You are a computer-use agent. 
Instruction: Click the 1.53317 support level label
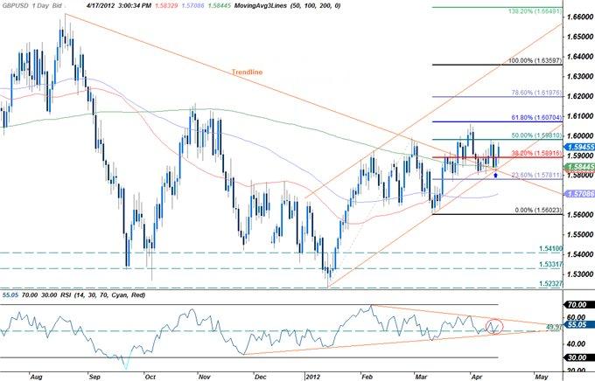(x=550, y=264)
